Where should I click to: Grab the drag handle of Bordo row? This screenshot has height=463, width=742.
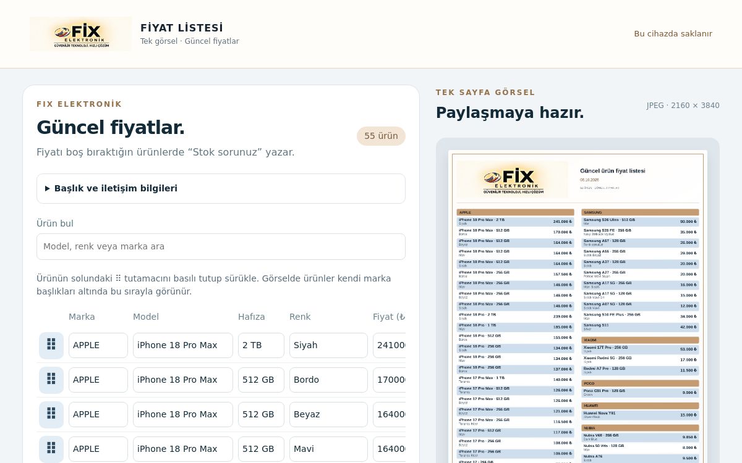pyautogui.click(x=51, y=380)
